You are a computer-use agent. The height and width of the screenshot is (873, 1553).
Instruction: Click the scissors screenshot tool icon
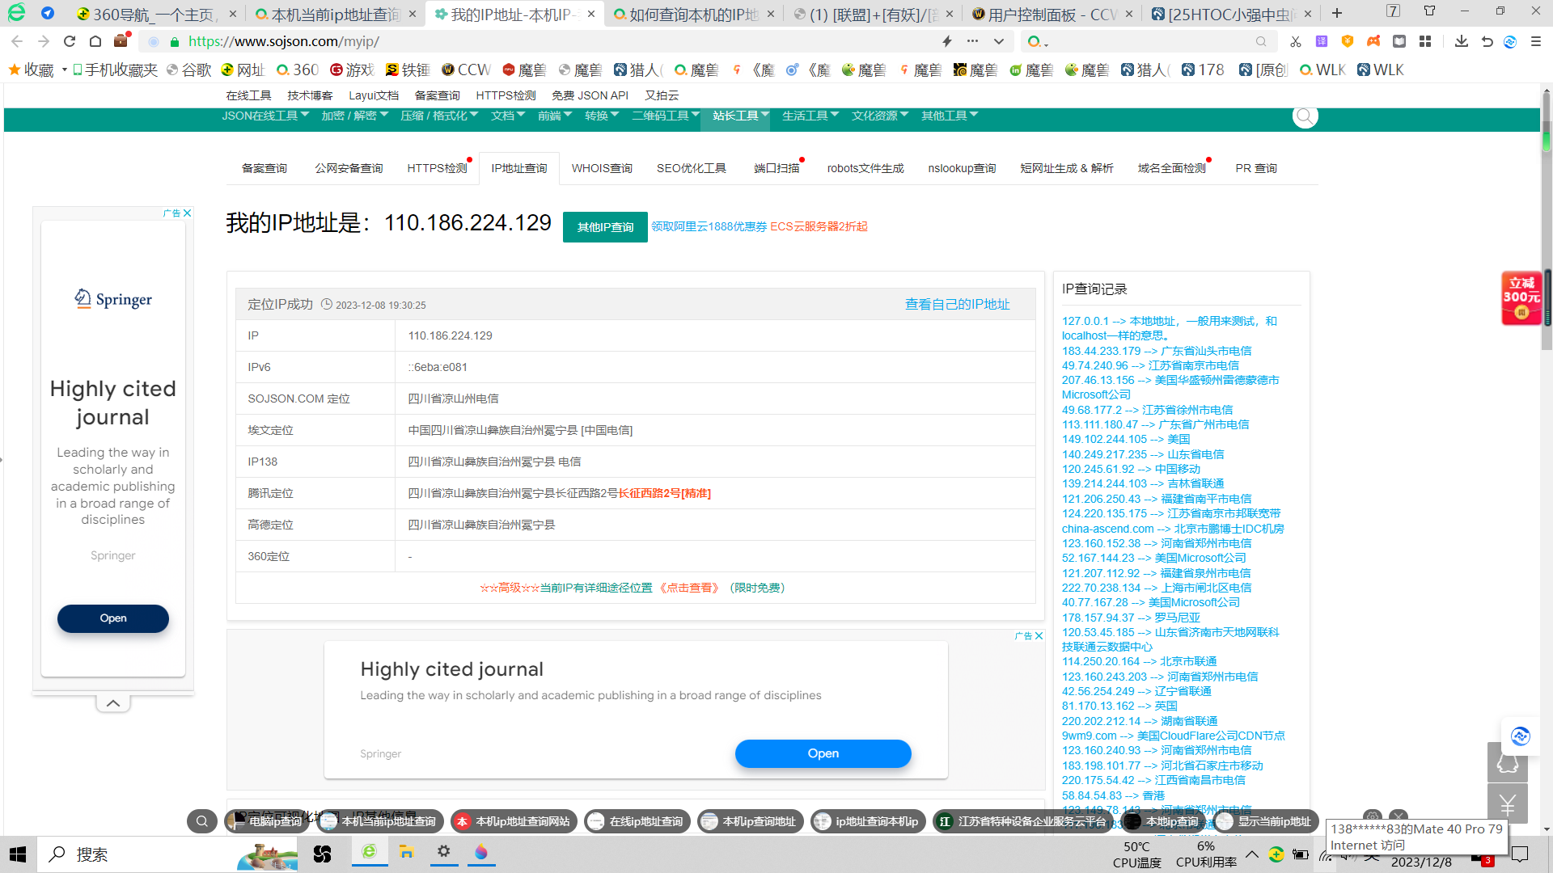(x=1296, y=41)
